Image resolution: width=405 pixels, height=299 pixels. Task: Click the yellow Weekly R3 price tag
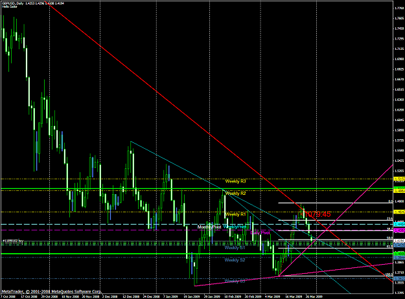coord(399,179)
